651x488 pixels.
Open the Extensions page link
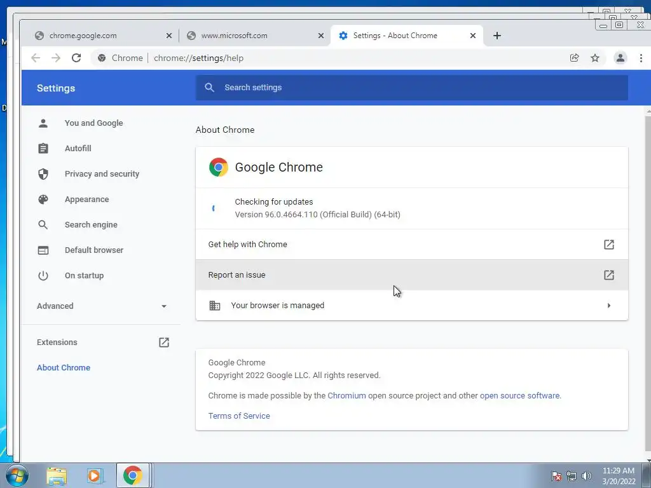(x=57, y=342)
